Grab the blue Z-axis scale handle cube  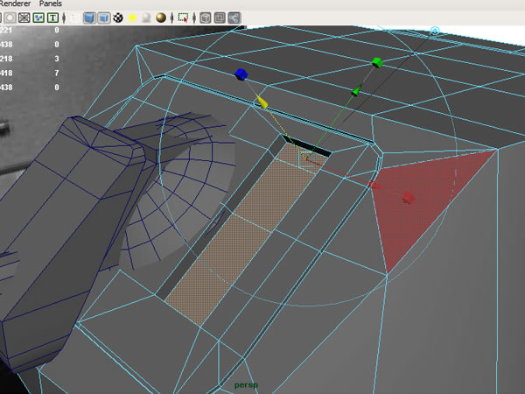pyautogui.click(x=241, y=74)
